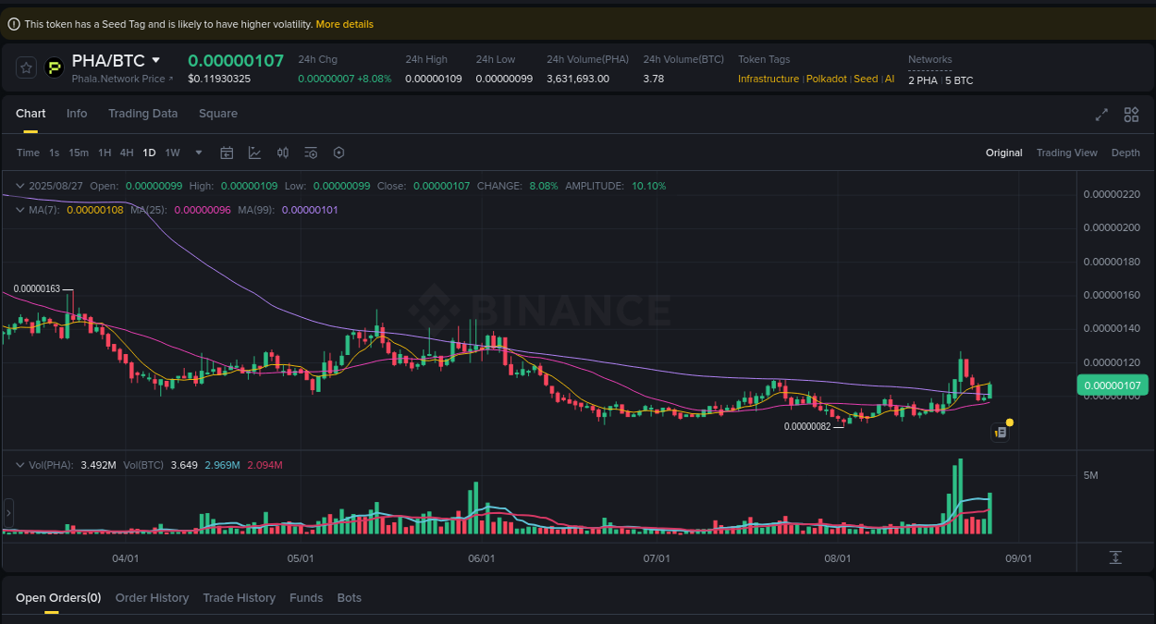Click the scroll-to-latest icon near price axis bottom
The width and height of the screenshot is (1156, 624).
point(1114,557)
